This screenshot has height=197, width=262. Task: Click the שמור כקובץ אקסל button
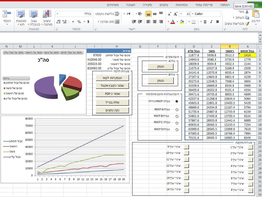[112, 86]
